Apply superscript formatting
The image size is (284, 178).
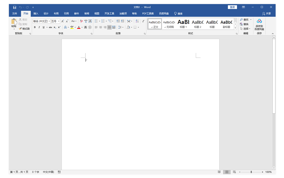click(x=59, y=27)
